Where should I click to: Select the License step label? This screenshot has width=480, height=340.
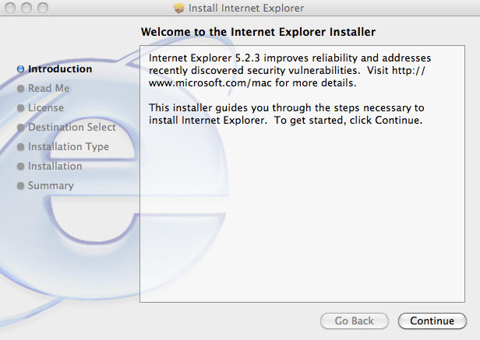(x=46, y=108)
